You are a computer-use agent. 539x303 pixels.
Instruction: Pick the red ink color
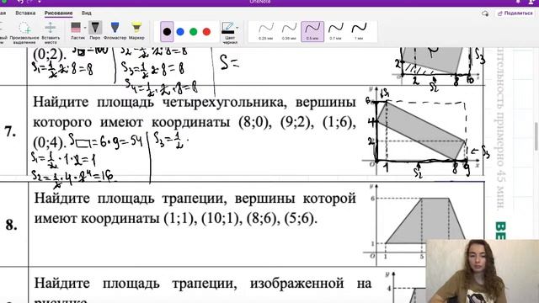pyautogui.click(x=206, y=32)
